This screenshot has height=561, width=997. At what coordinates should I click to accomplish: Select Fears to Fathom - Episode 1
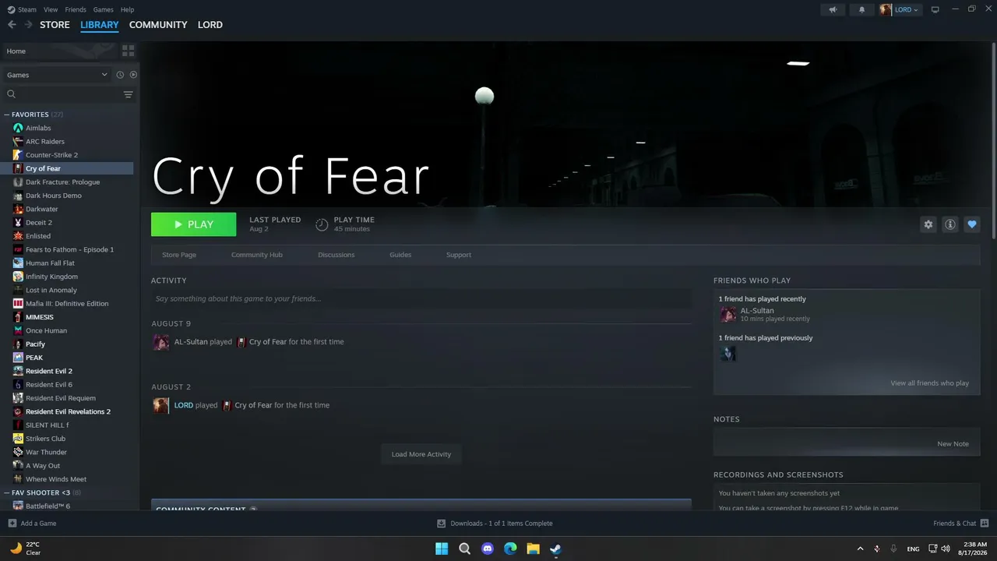coord(69,249)
